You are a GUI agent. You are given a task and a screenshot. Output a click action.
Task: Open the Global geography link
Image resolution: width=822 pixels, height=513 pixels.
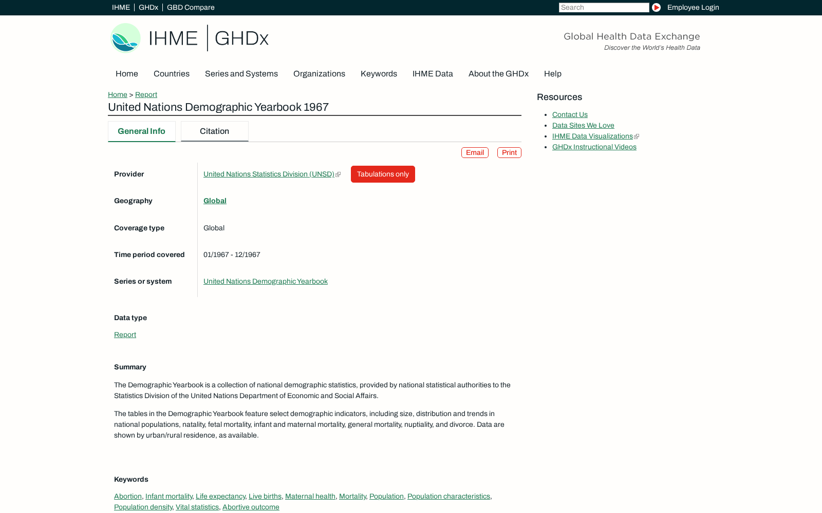pyautogui.click(x=215, y=201)
